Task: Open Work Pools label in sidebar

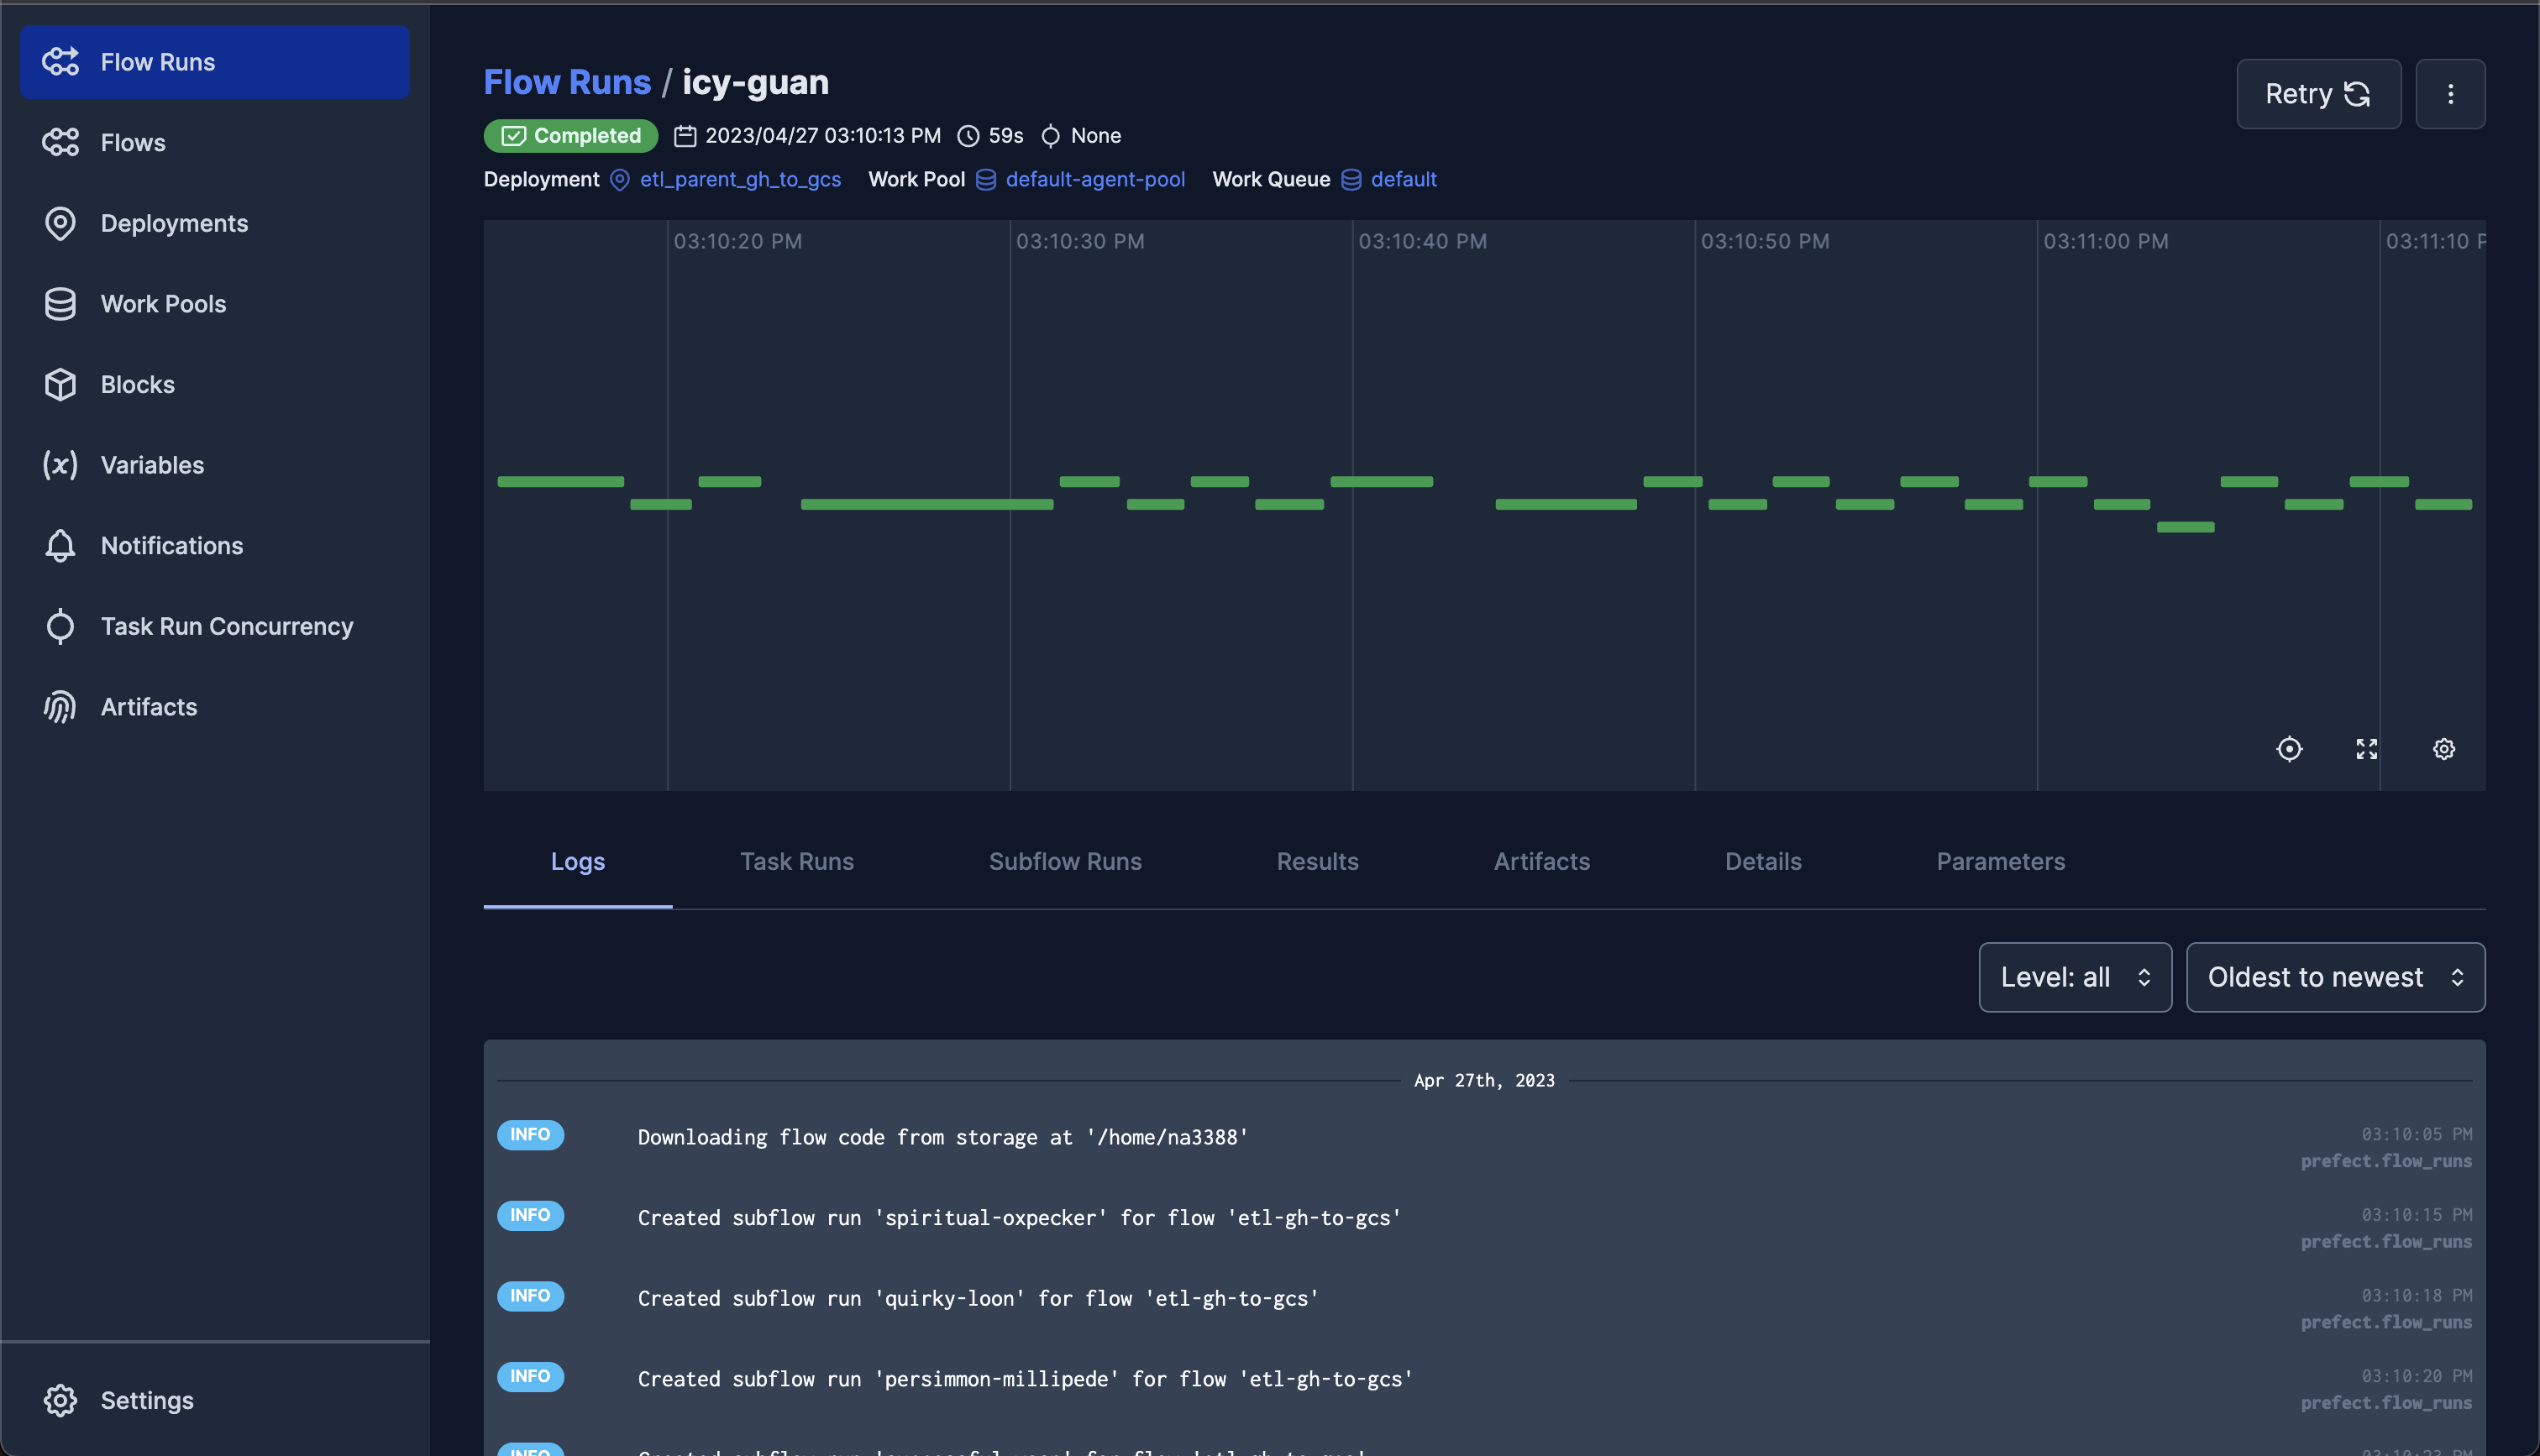Action: pos(163,304)
